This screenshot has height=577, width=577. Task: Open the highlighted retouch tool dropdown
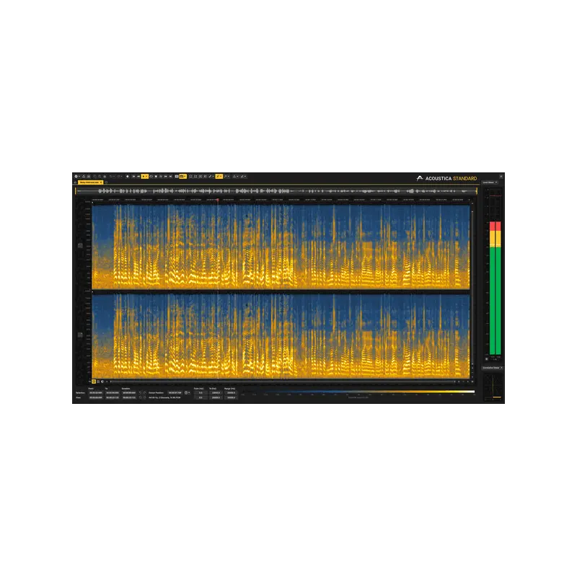point(221,177)
